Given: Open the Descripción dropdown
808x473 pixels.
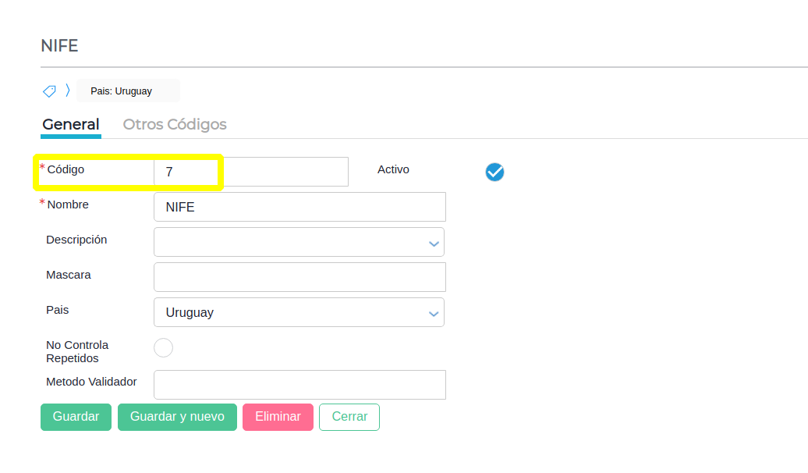Looking at the screenshot, I should (299, 242).
